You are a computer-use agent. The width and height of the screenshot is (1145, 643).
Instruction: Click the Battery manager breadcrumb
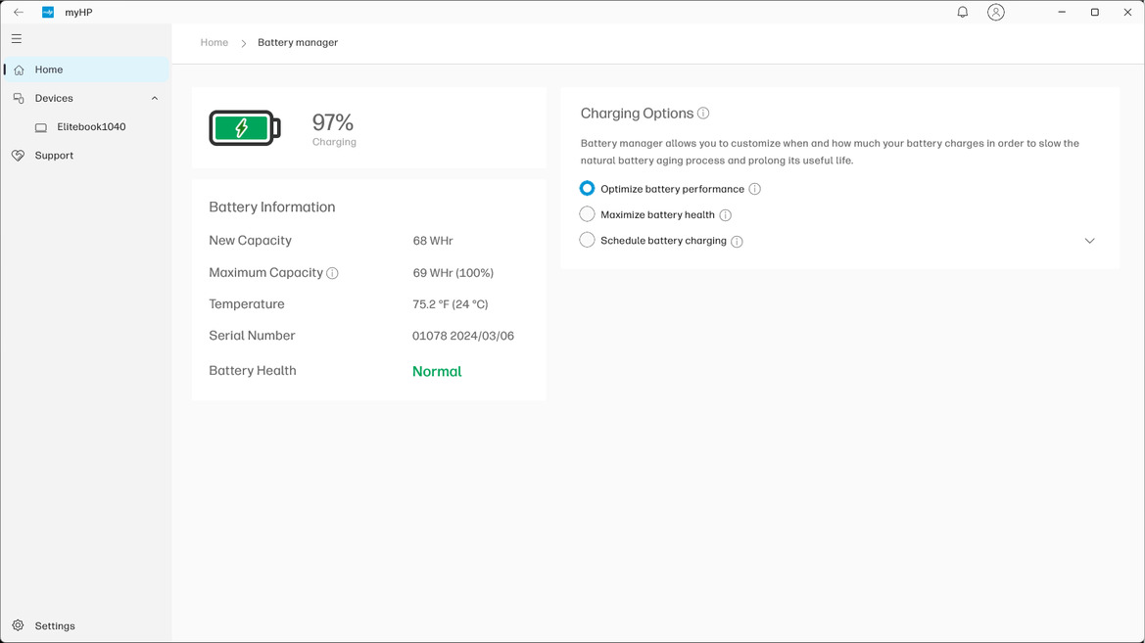pos(298,42)
